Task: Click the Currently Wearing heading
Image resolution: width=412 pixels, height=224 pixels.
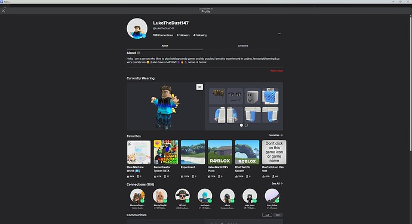Action: (x=140, y=78)
